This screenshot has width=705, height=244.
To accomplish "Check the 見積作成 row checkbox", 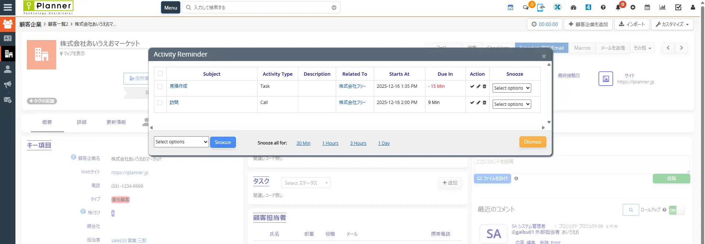I will tap(159, 86).
